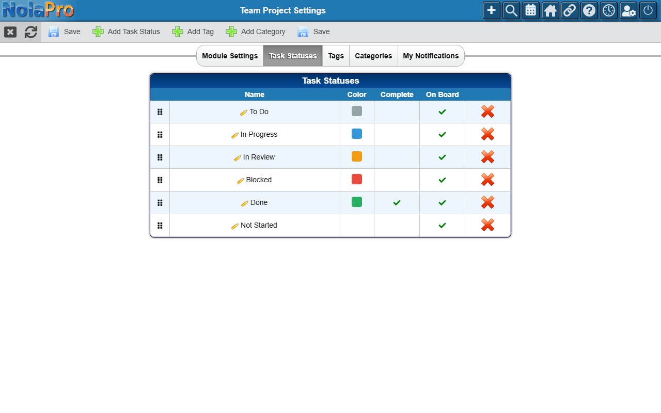Open the Tags tab
This screenshot has height=413, width=661.
point(336,56)
